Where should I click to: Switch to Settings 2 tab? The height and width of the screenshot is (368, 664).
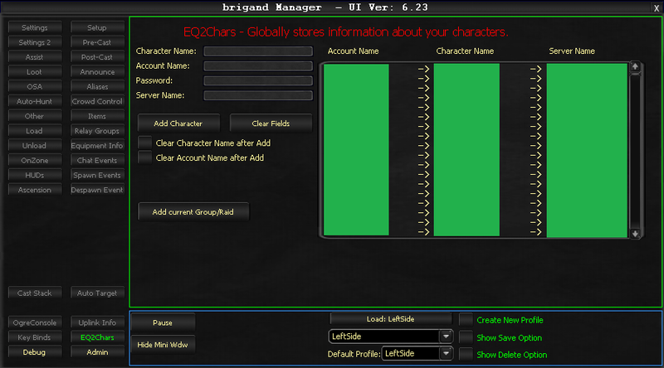pos(35,42)
